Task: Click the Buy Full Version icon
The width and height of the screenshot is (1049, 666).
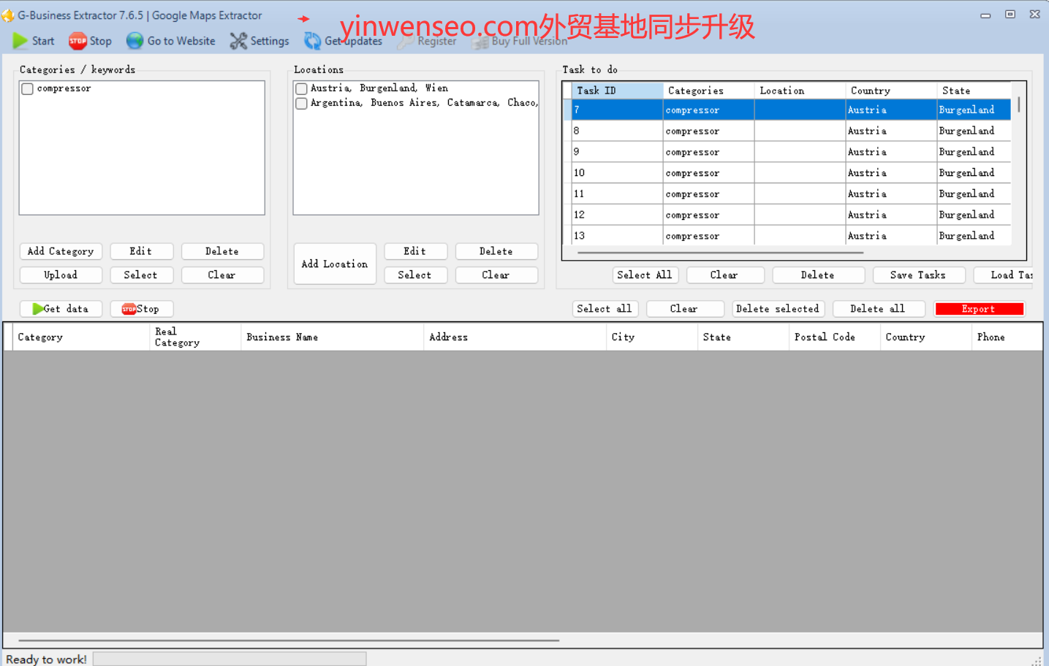Action: coord(480,42)
